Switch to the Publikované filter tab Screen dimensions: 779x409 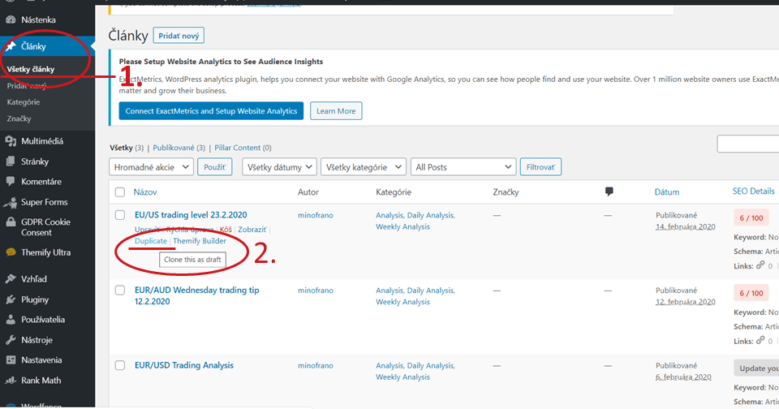pyautogui.click(x=174, y=149)
